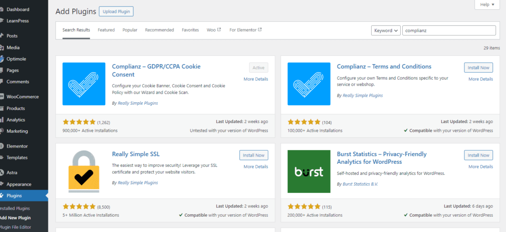Open the Really Simple Plugins author link under Really Simple SSL
This screenshot has height=232, width=506.
pos(138,183)
